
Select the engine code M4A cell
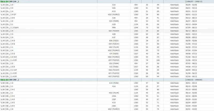[114, 28]
